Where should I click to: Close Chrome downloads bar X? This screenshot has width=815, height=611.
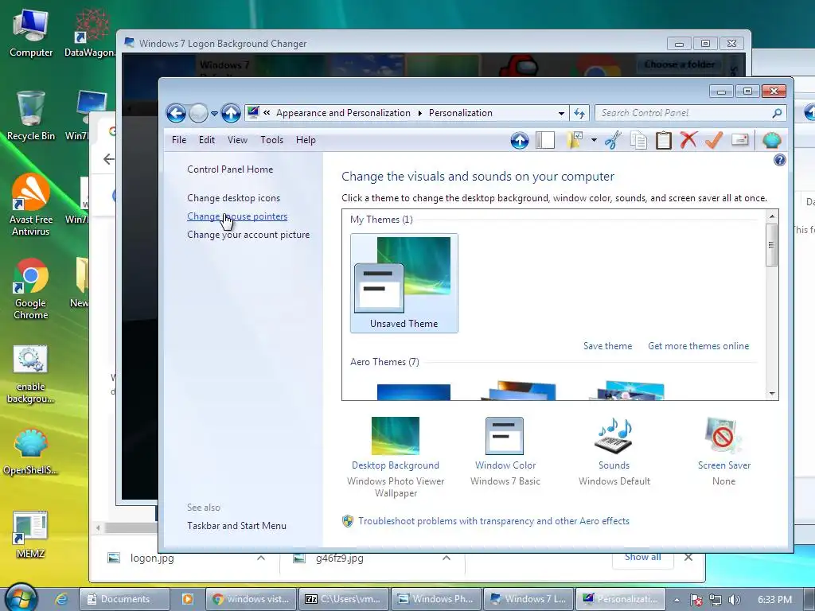688,558
